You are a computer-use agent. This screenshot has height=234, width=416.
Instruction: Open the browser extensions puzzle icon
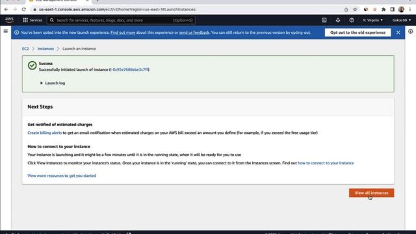[x=383, y=9]
